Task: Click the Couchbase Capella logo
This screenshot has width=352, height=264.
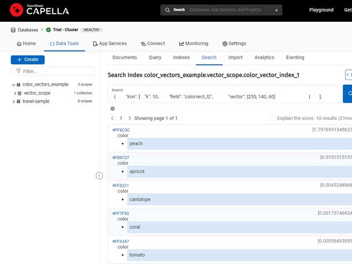Action: click(39, 10)
